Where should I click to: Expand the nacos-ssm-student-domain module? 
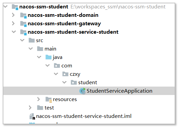coord(13,15)
